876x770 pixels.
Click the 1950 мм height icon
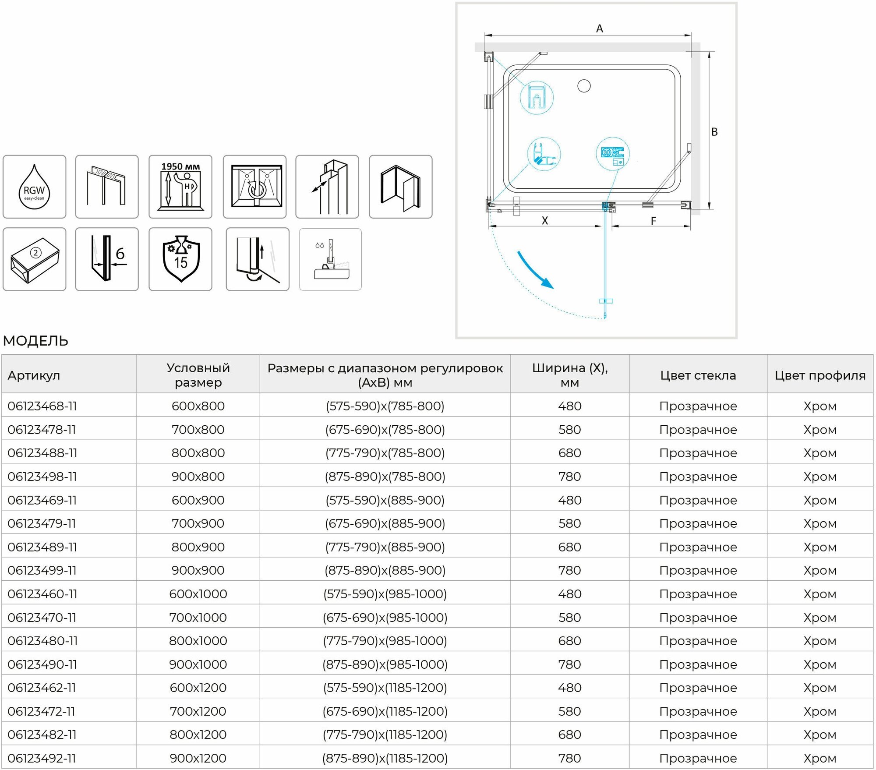click(x=180, y=187)
